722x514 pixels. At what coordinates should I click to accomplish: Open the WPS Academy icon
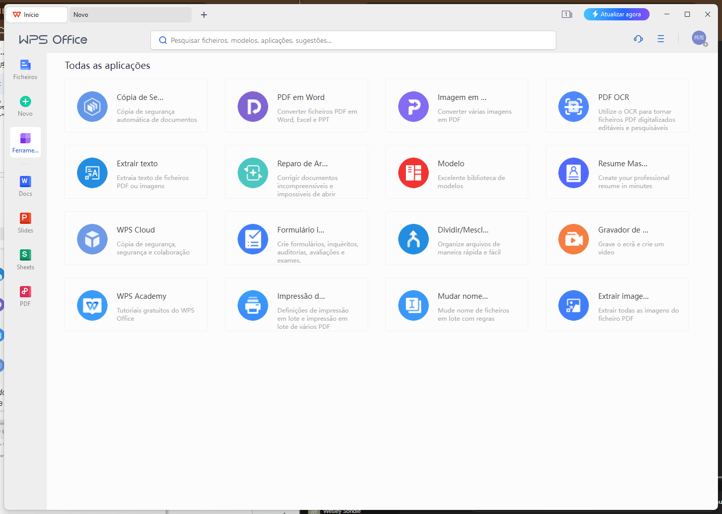click(x=92, y=305)
